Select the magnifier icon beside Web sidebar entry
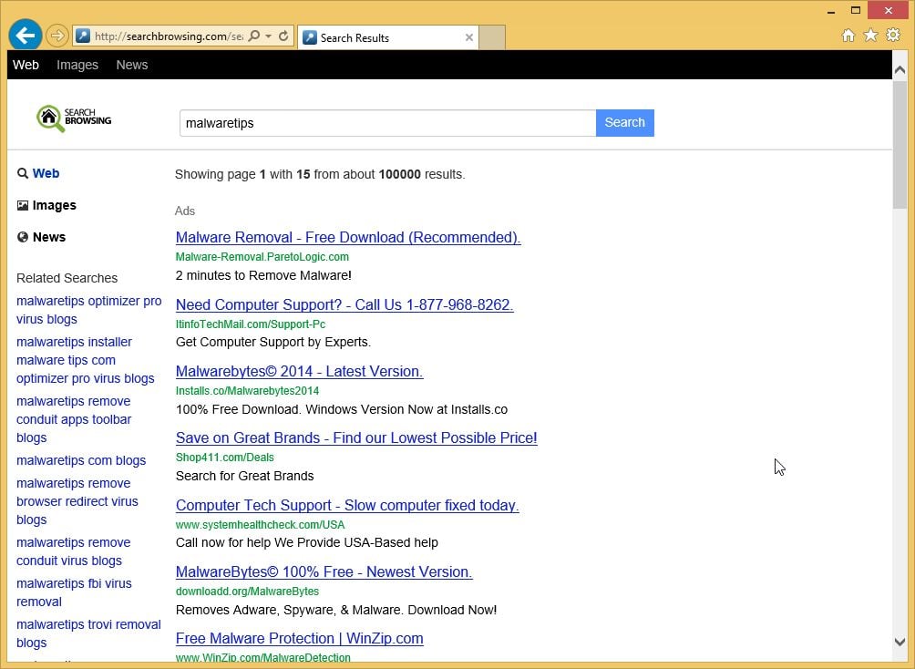The width and height of the screenshot is (915, 669). point(22,172)
